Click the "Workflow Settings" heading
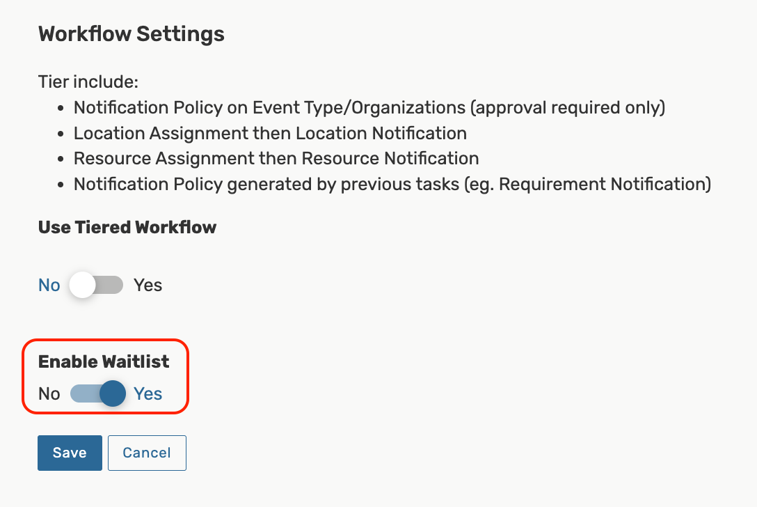 pyautogui.click(x=131, y=33)
